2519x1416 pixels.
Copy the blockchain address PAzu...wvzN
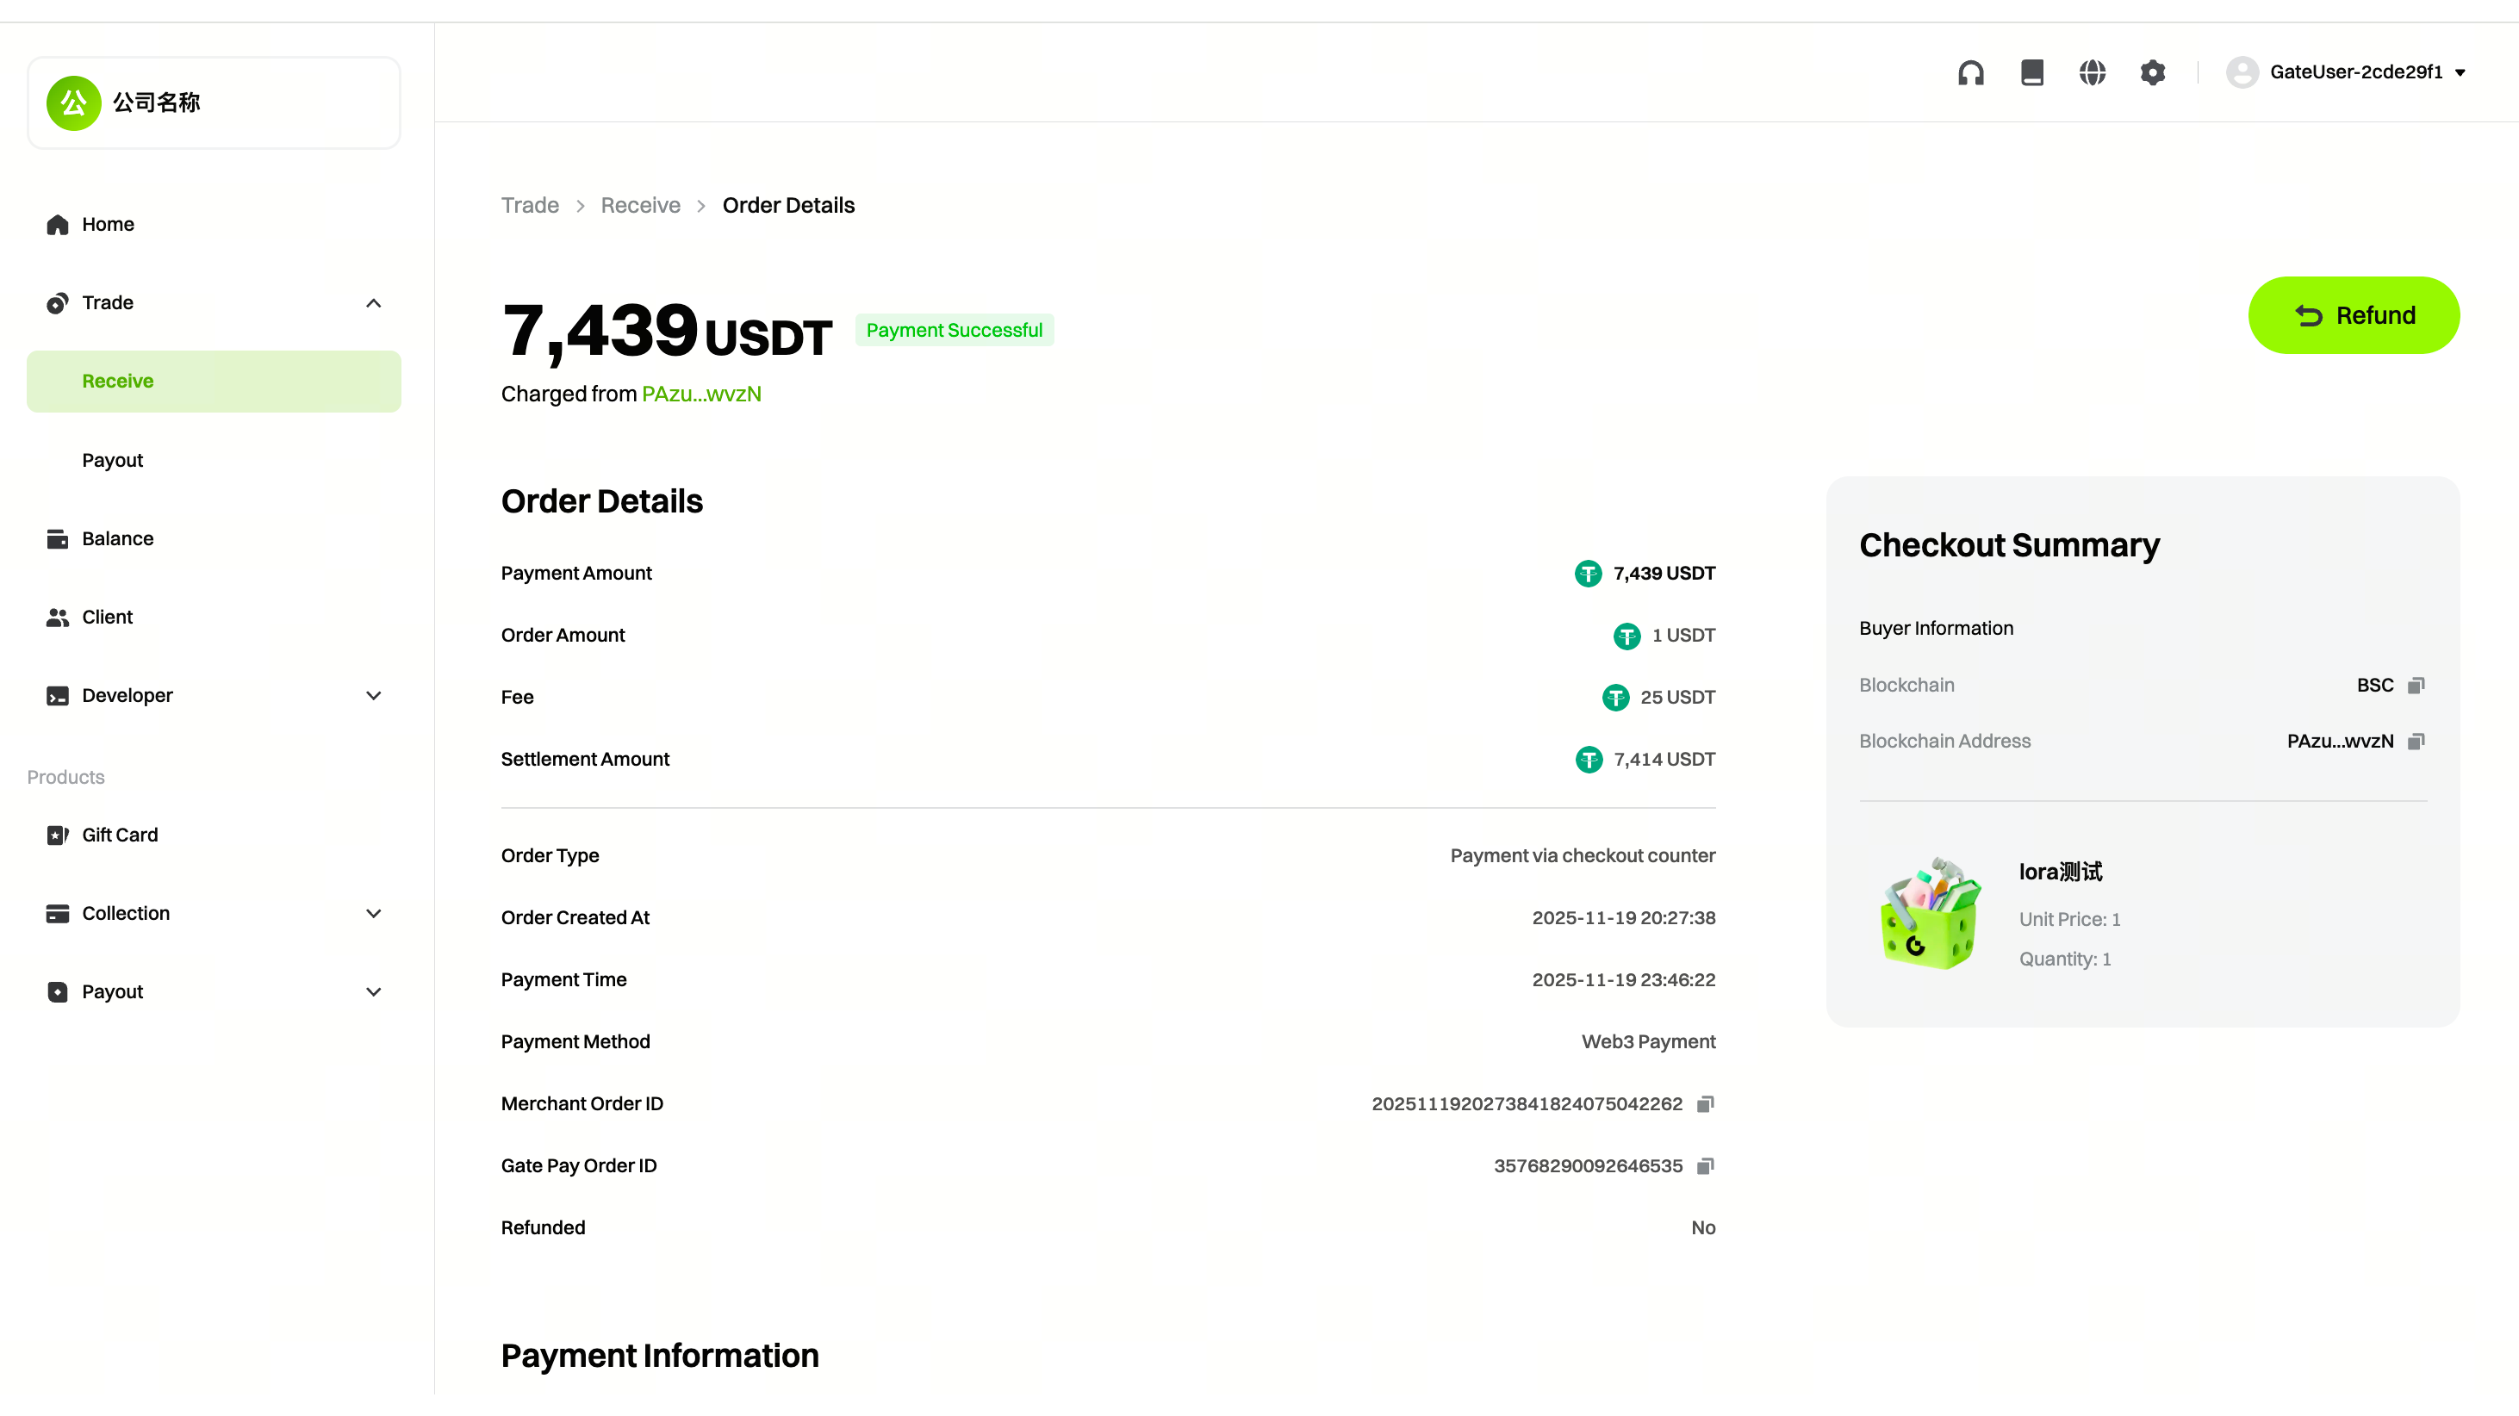click(2416, 742)
